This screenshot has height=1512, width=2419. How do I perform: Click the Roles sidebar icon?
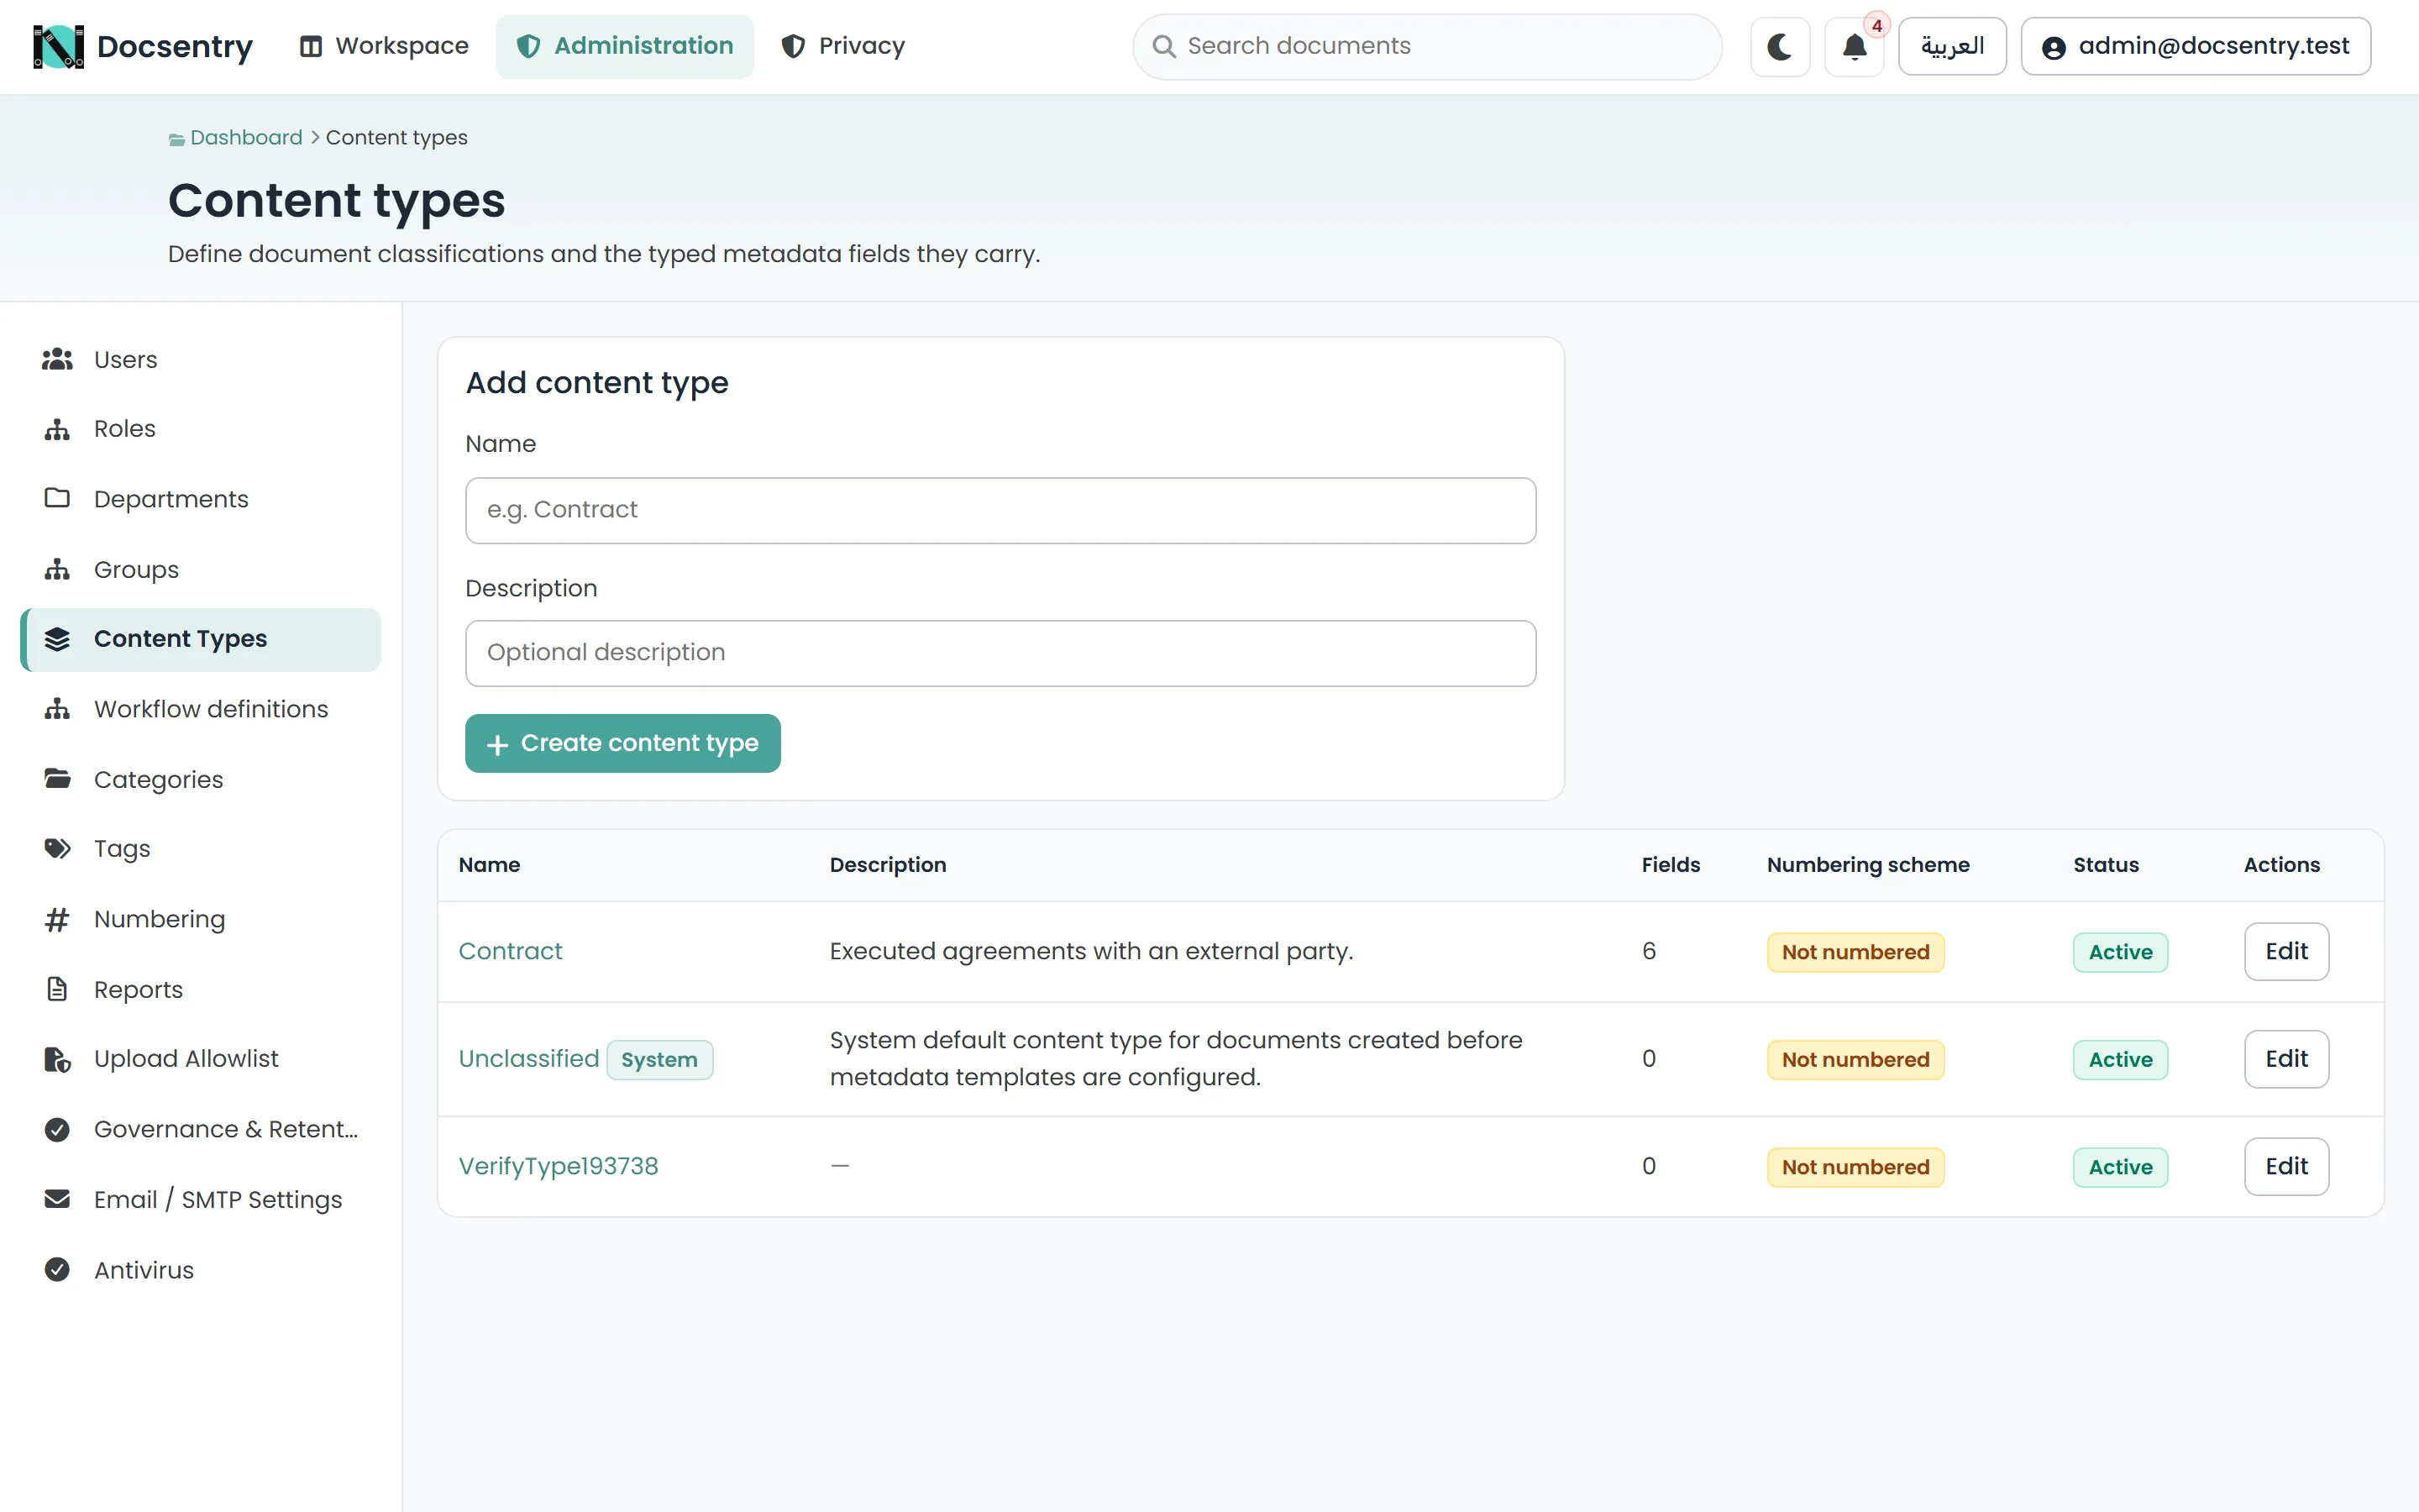click(57, 429)
